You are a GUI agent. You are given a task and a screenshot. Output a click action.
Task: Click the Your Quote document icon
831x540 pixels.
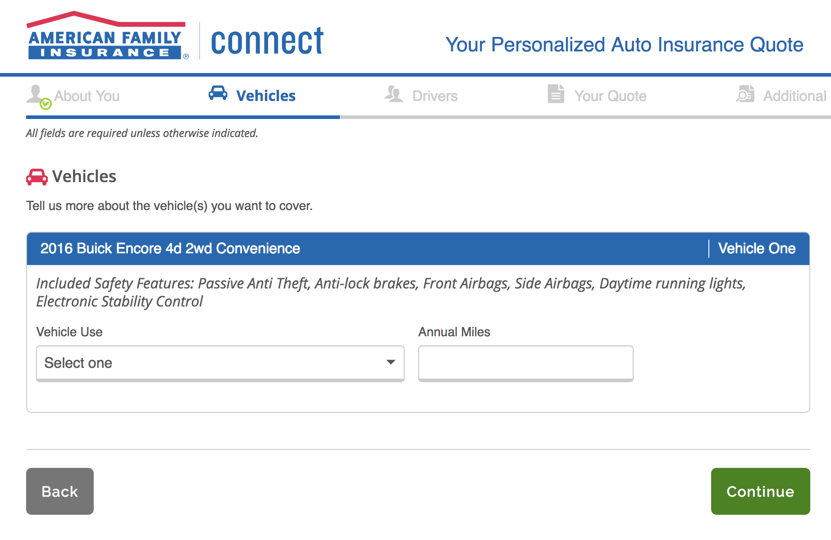(556, 94)
